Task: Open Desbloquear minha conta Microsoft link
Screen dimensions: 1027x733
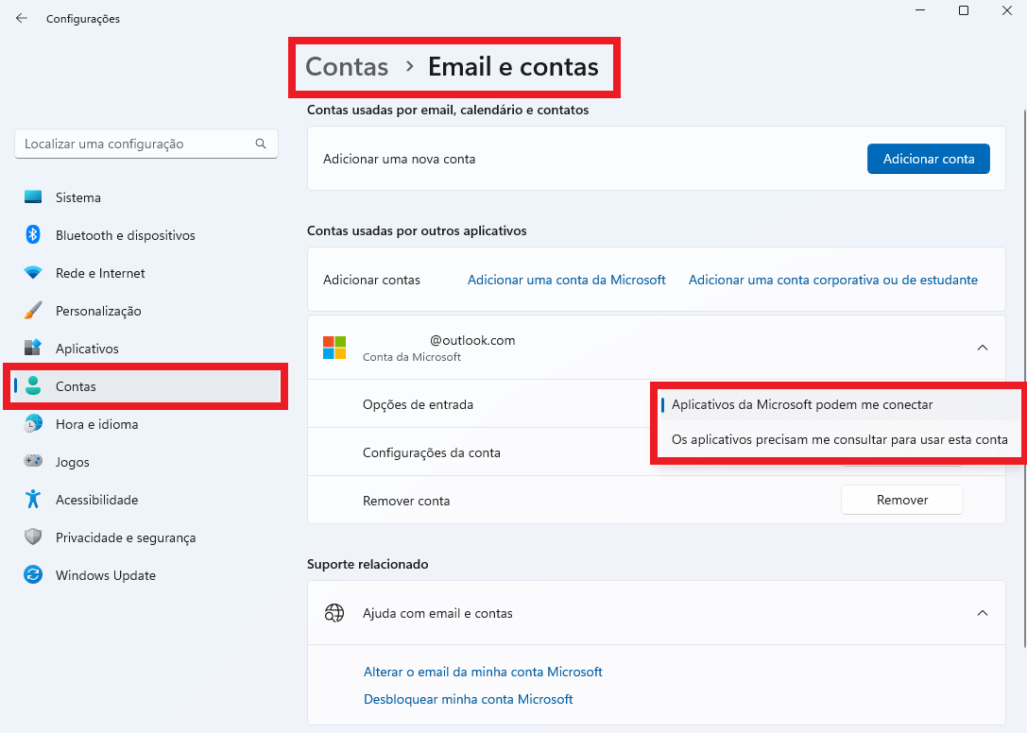Action: pos(469,699)
